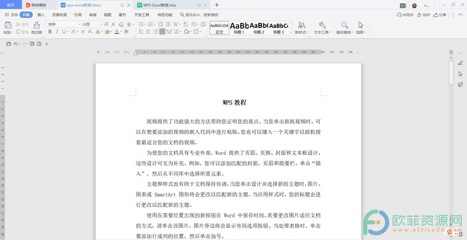Switch to the Review (审阅) tab

point(93,15)
